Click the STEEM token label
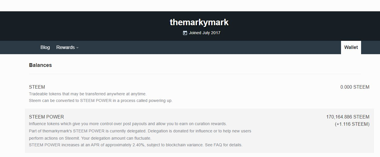Viewport: 380px width, 157px height. tap(37, 87)
